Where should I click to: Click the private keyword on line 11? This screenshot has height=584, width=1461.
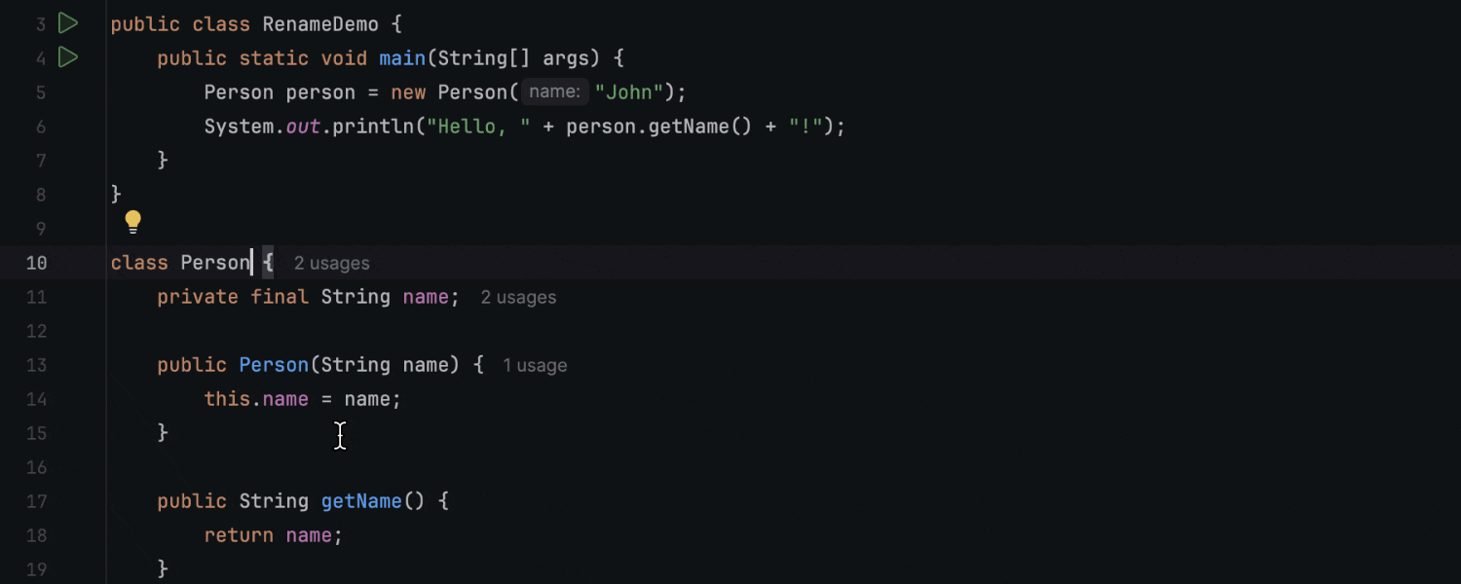pyautogui.click(x=198, y=297)
